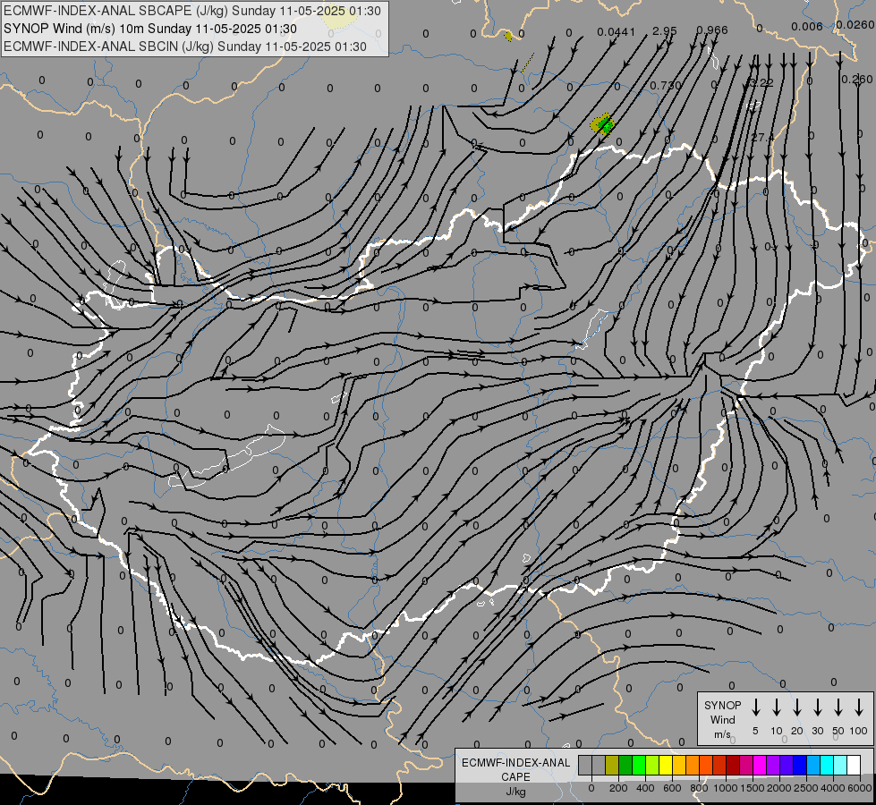Click the 600 tick label on CAPE scale

click(672, 788)
